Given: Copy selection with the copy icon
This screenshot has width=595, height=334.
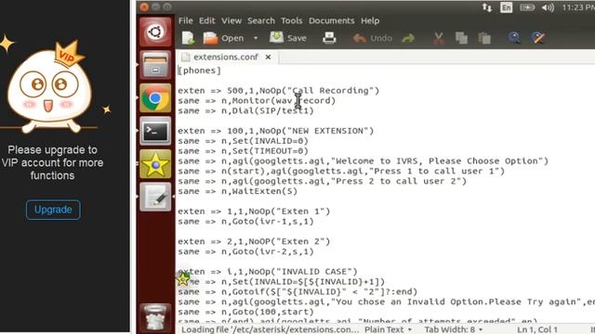Looking at the screenshot, I should 461,38.
